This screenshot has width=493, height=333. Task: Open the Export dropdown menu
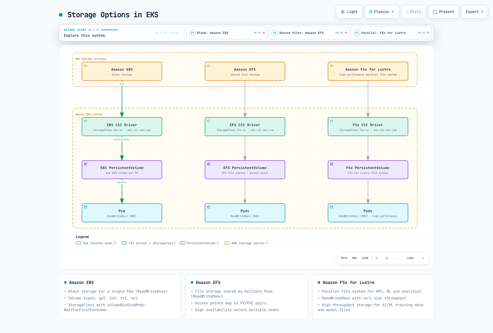[x=475, y=12]
